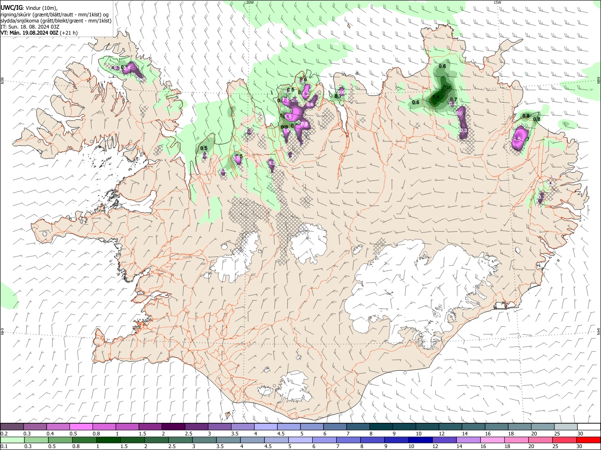The image size is (601, 450).
Task: Click the '1.4' rainfall value on the map
Action: point(436,97)
